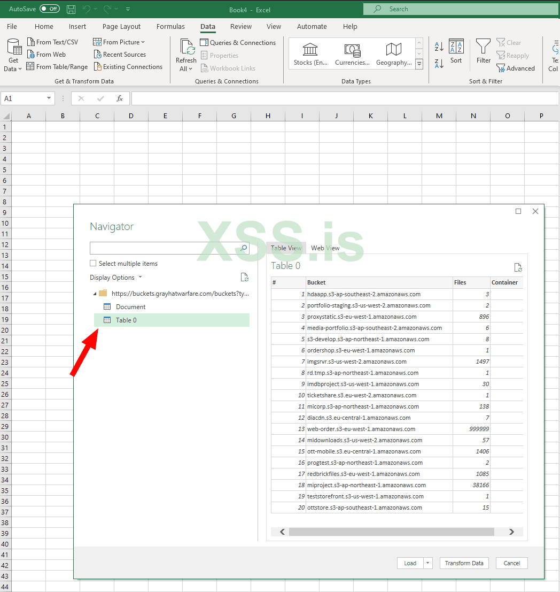This screenshot has height=592, width=560.
Task: Enable Select multiple items
Action: [x=93, y=263]
